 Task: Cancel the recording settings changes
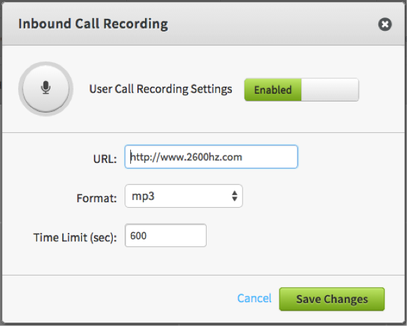click(x=254, y=298)
